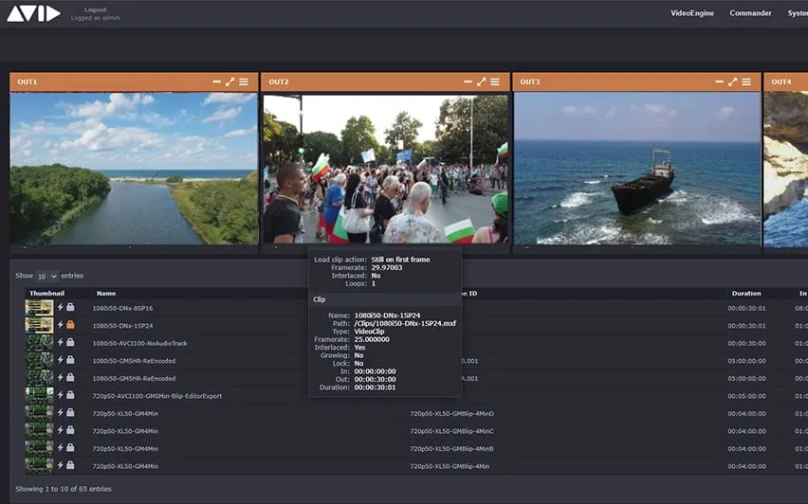This screenshot has height=504, width=808.
Task: Click lightning icon for 1080i50-AVCI100-NoAudioTrack clip
Action: click(x=61, y=343)
